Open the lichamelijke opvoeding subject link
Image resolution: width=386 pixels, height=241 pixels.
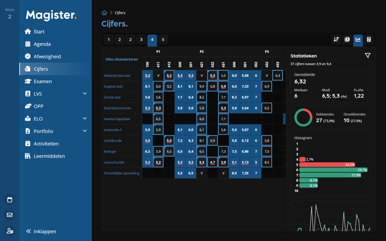[122, 173]
